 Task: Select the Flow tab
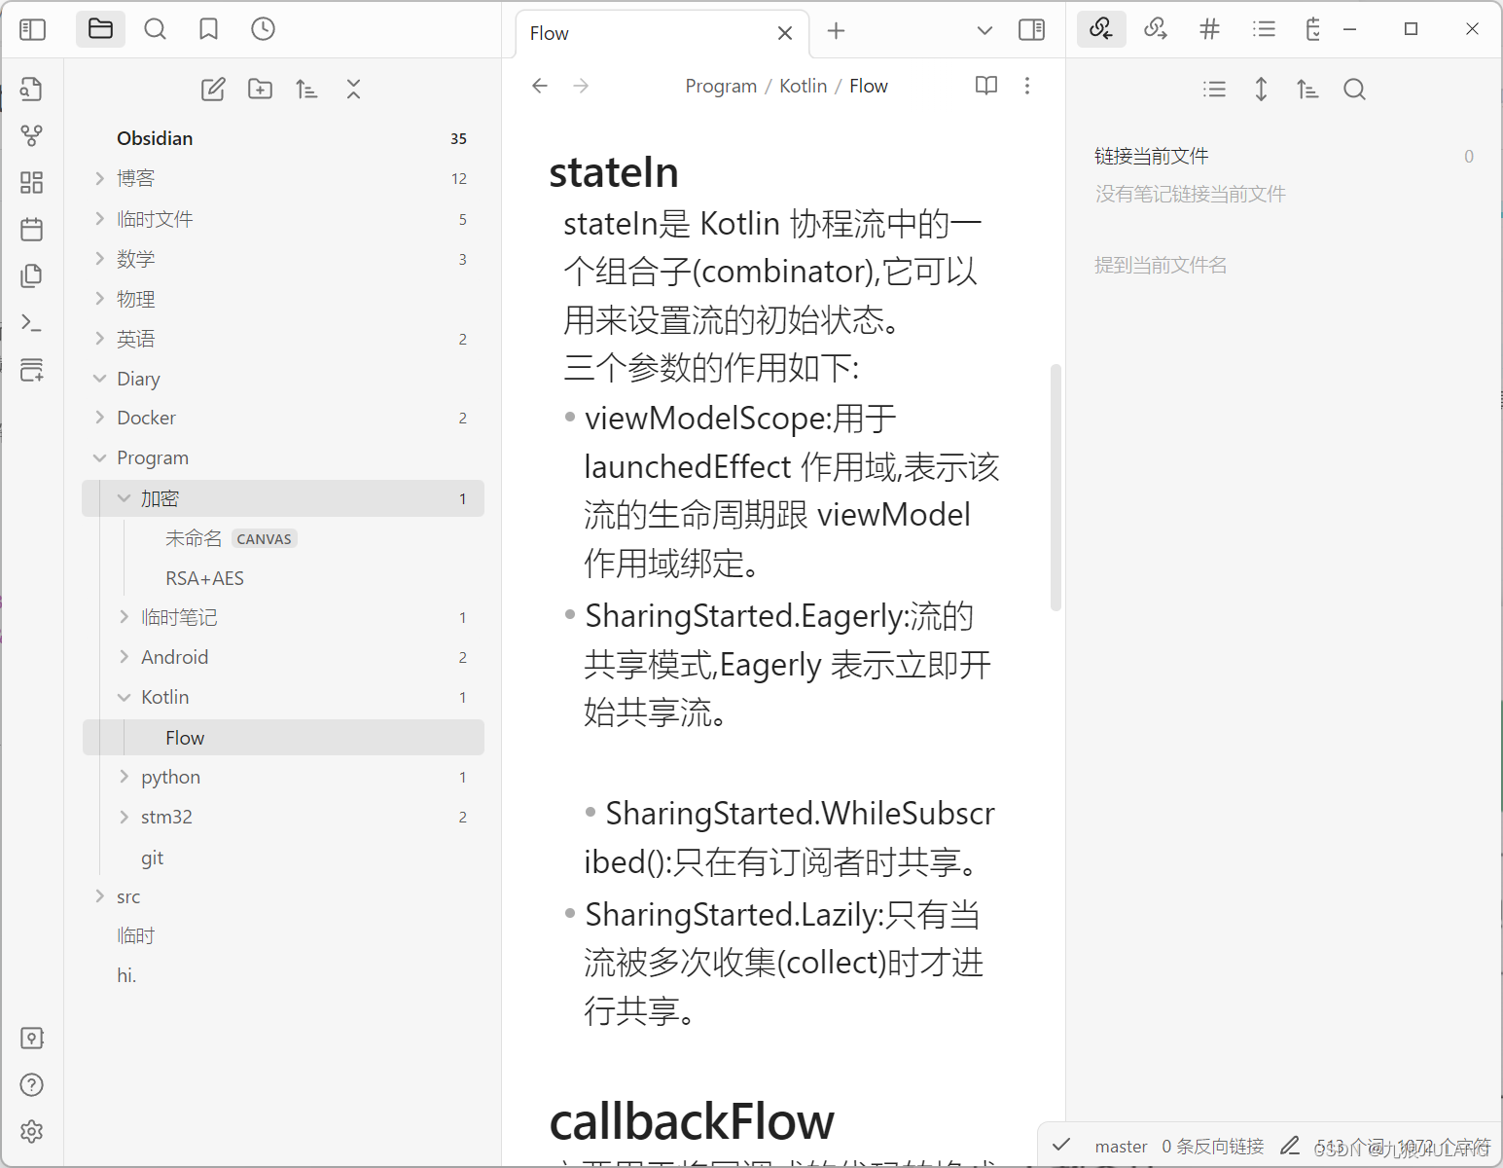(662, 33)
